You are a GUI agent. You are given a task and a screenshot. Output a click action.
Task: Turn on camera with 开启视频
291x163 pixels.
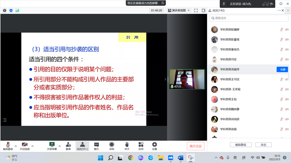pyautogui.click(x=25, y=145)
